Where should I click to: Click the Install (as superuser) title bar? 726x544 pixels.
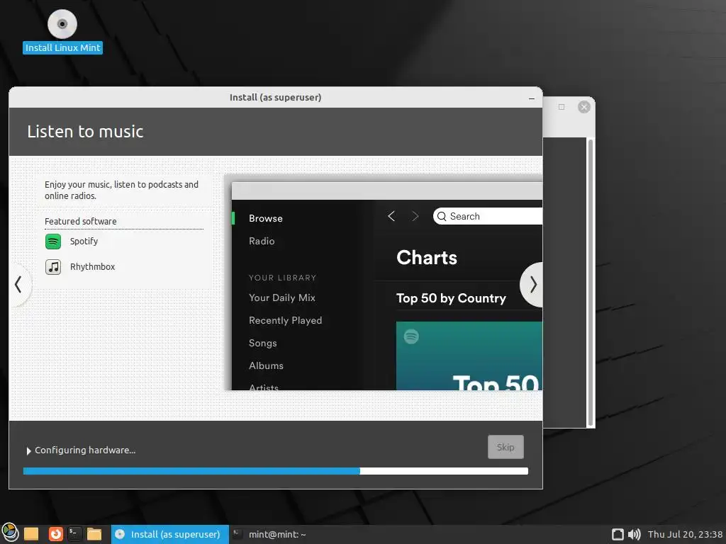pos(276,98)
